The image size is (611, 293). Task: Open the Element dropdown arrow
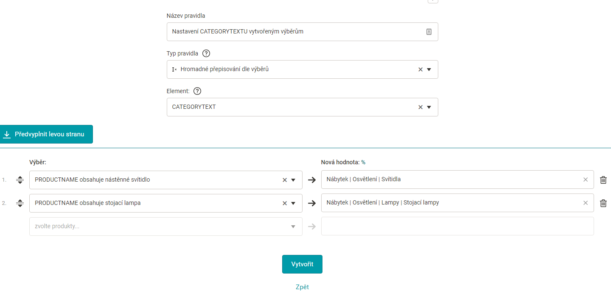pyautogui.click(x=429, y=107)
